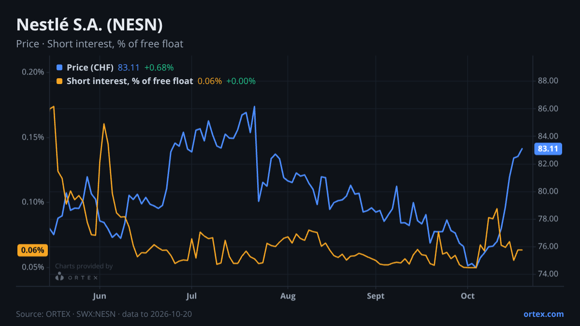Click the 78.00 right axis label
The image size is (580, 326).
548,219
